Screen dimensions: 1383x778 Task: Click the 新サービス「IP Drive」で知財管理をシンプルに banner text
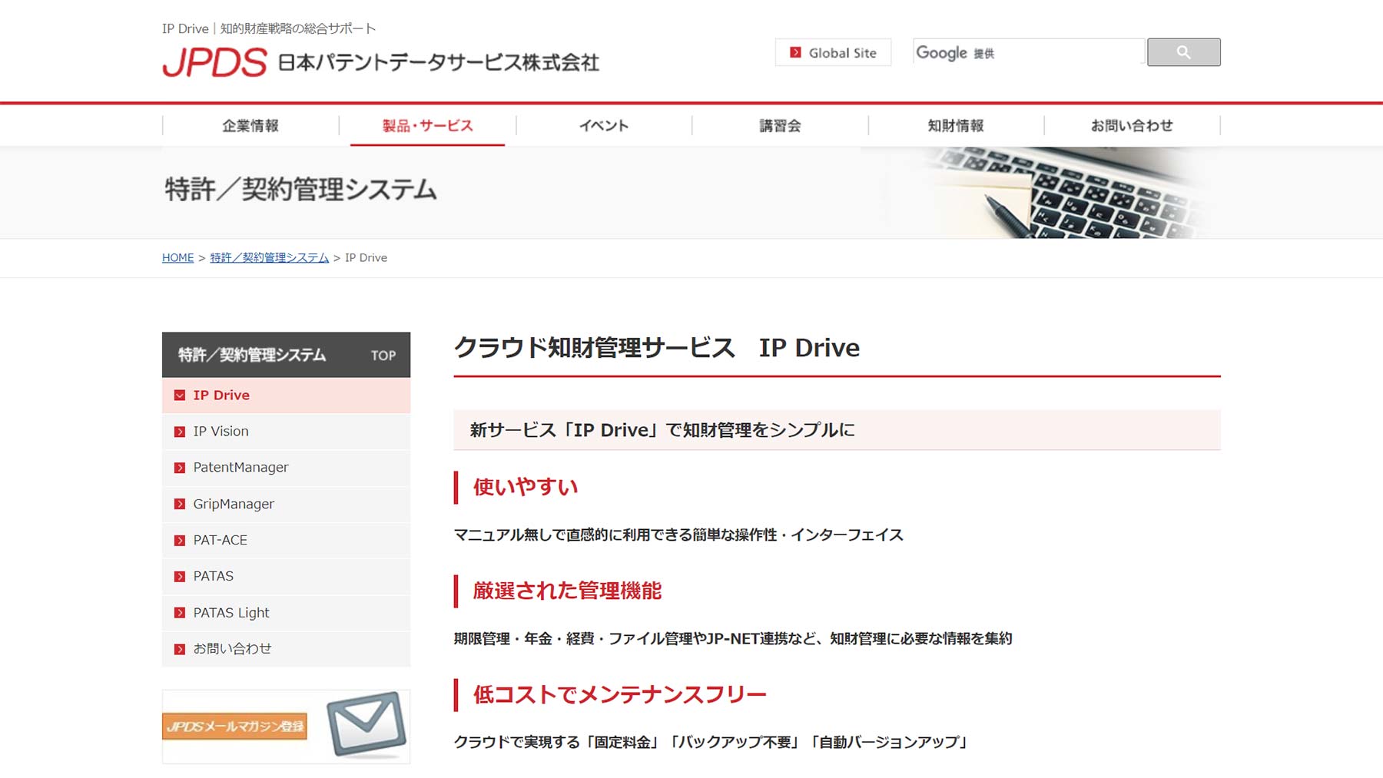pyautogui.click(x=662, y=430)
